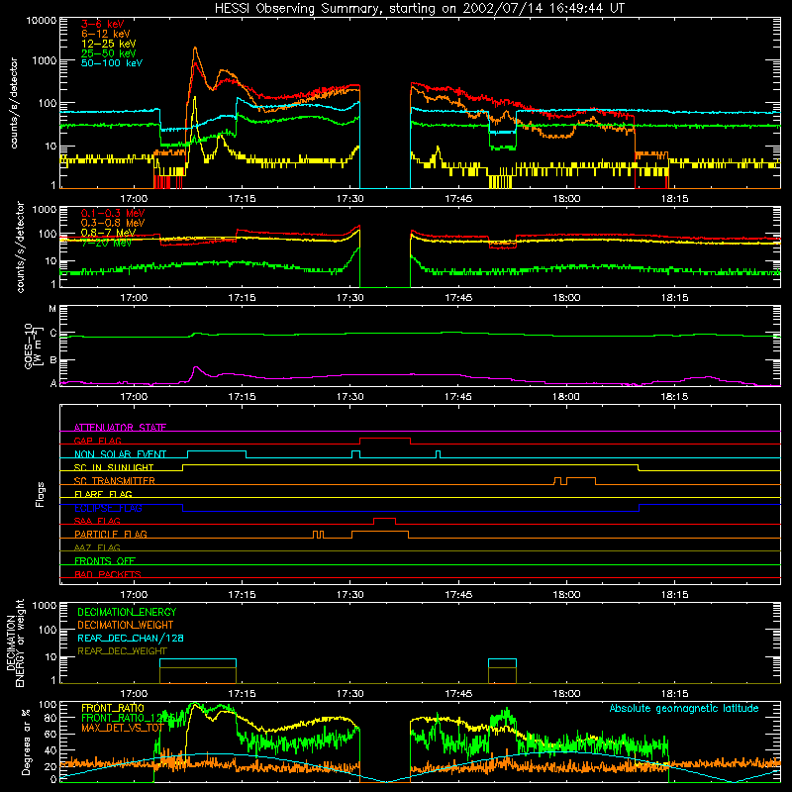Click the B class tick on GOES panel
Viewport: 792px width, 792px height.
tap(53, 360)
